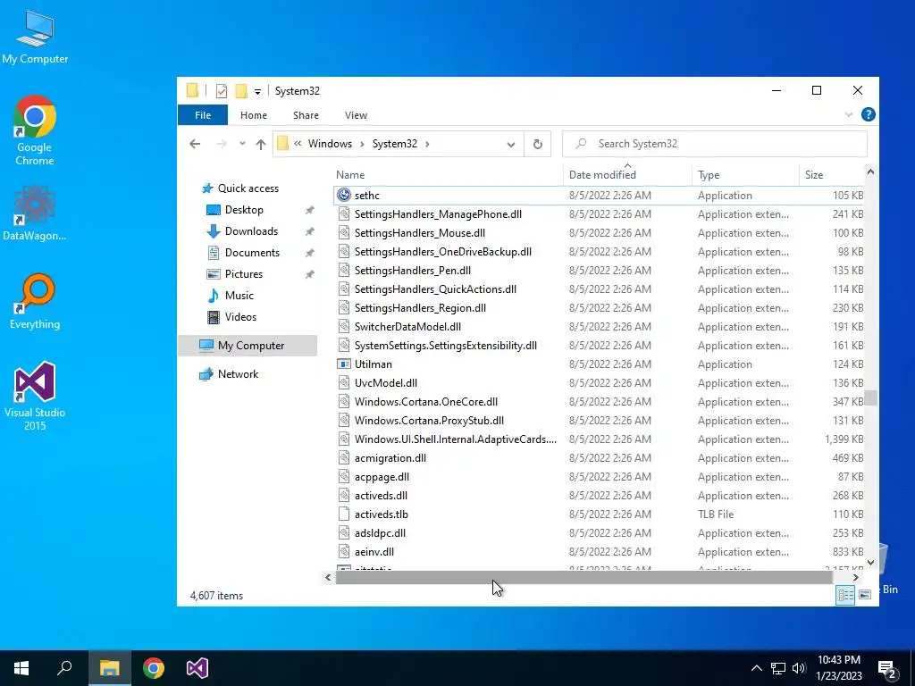
Task: Open Explorer Help via the question mark icon
Action: point(868,114)
